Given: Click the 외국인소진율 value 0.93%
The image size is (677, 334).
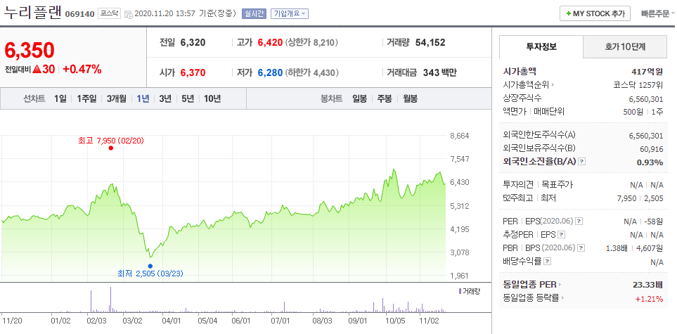Looking at the screenshot, I should point(650,162).
